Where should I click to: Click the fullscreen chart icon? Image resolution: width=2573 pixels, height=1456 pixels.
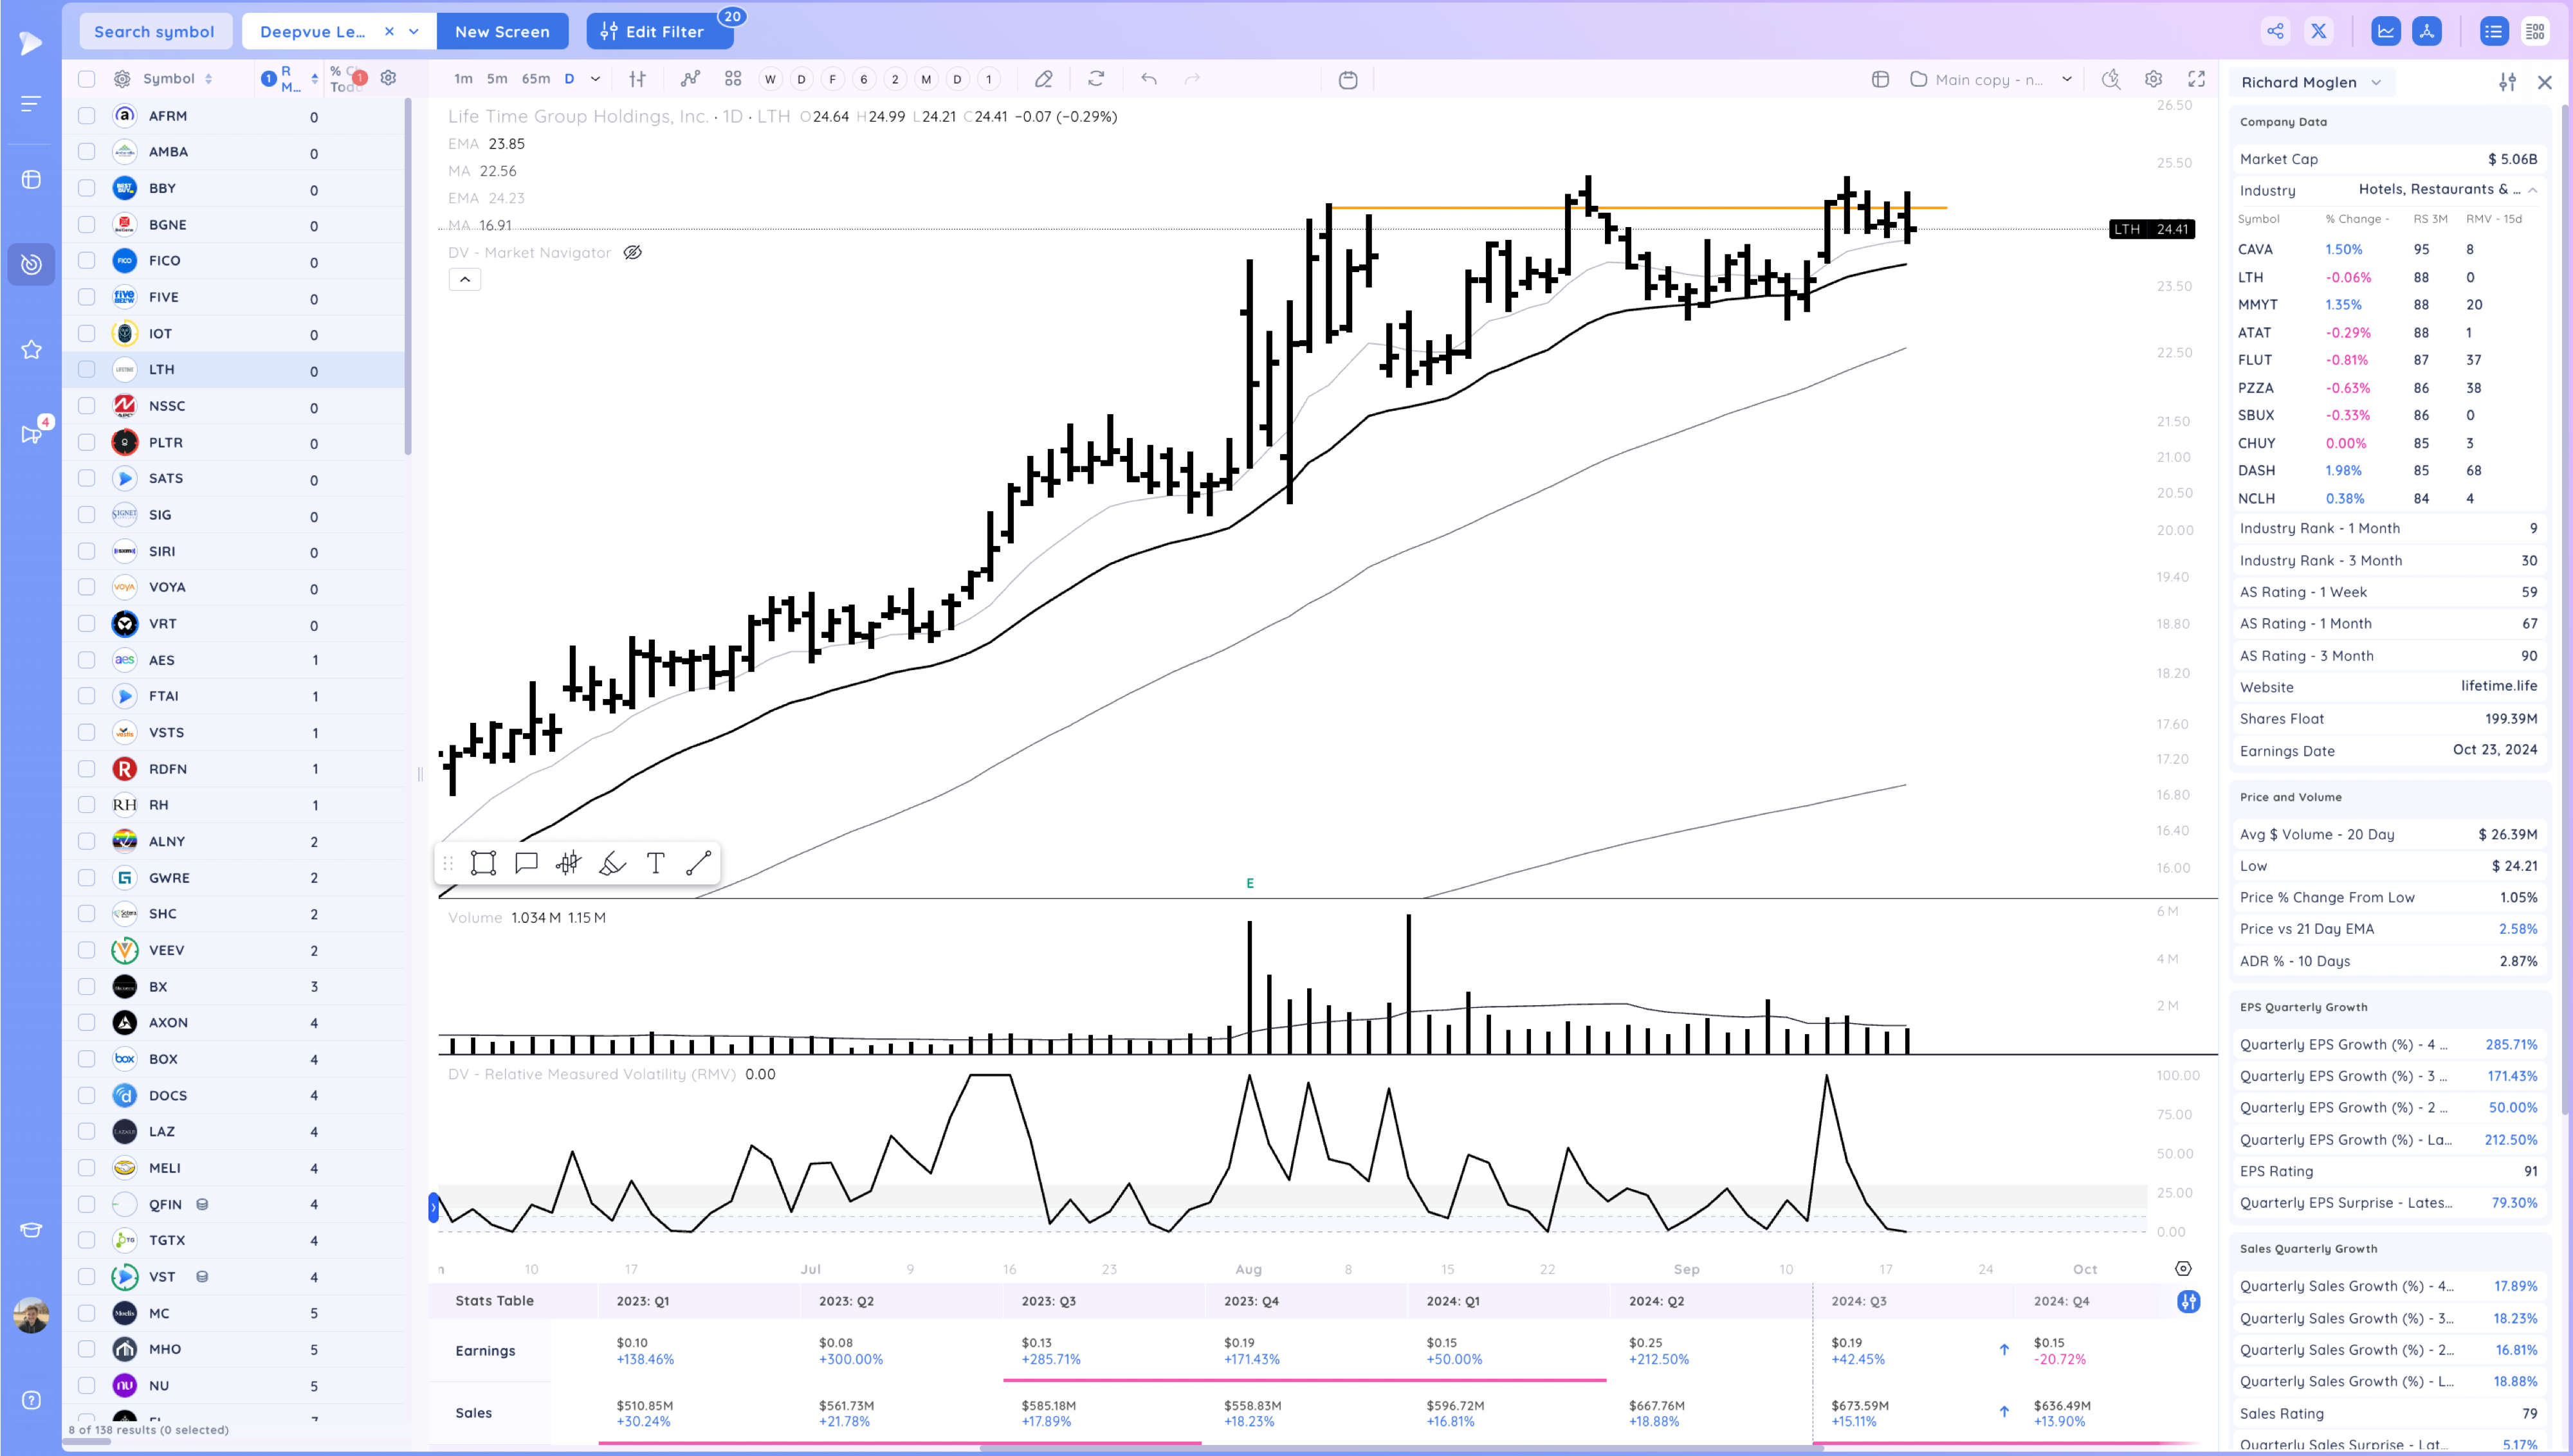(x=2197, y=79)
